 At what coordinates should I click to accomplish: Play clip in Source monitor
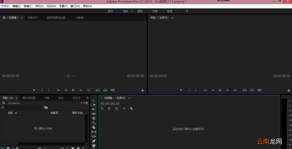point(73,90)
